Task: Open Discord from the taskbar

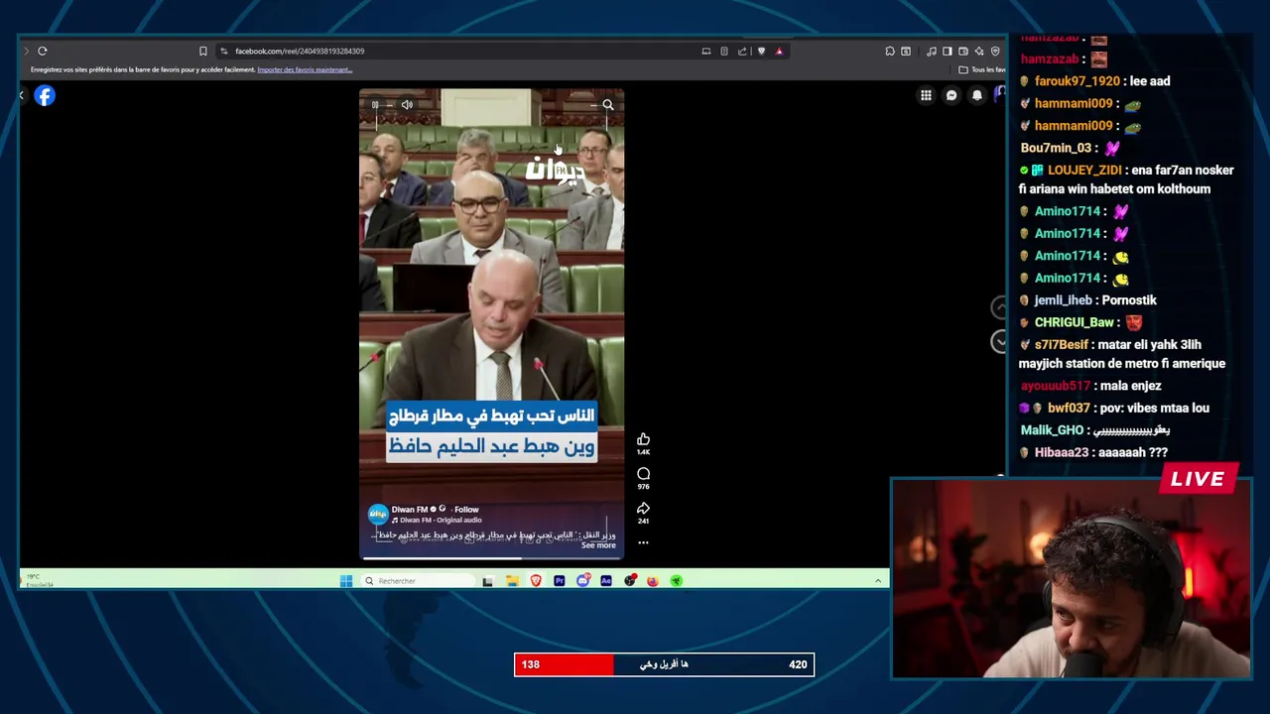Action: pos(583,581)
